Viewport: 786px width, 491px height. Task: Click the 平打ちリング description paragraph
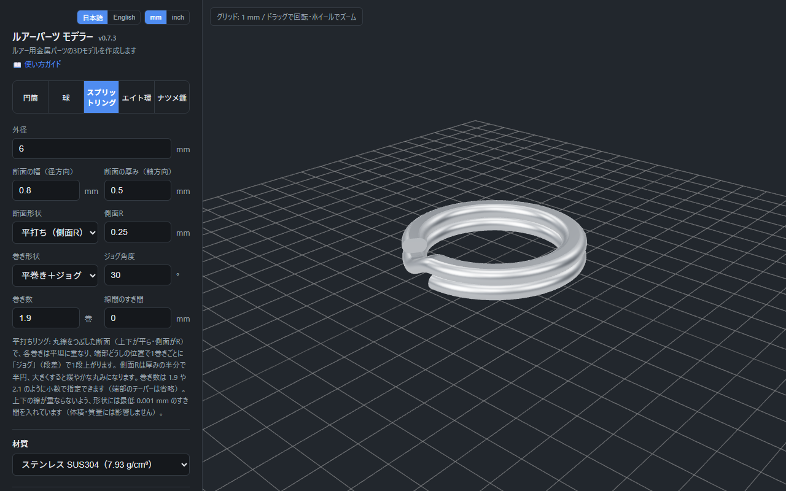(100, 377)
